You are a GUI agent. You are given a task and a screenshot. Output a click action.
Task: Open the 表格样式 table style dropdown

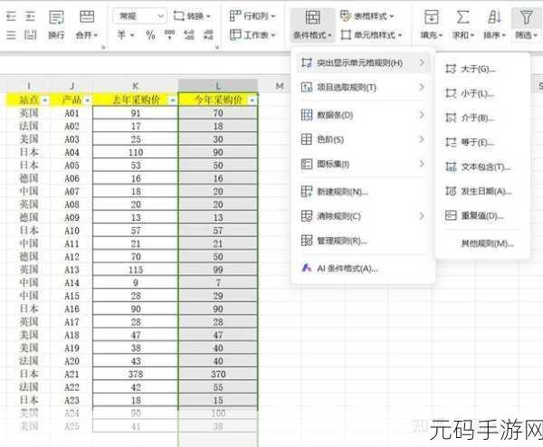367,16
